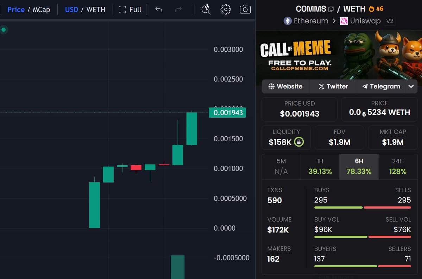Open the project Telegram link
Screen dimensions: 422x279
click(x=381, y=86)
